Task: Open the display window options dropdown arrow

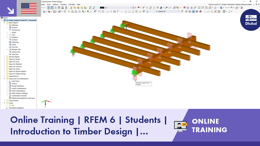Action: click(226, 11)
